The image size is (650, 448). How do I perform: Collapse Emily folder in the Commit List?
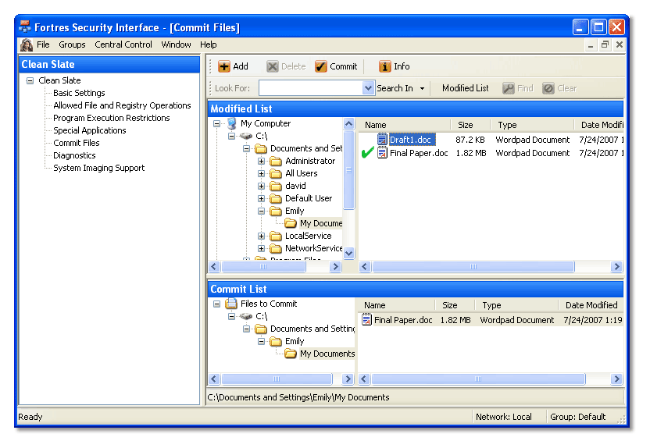coord(261,342)
